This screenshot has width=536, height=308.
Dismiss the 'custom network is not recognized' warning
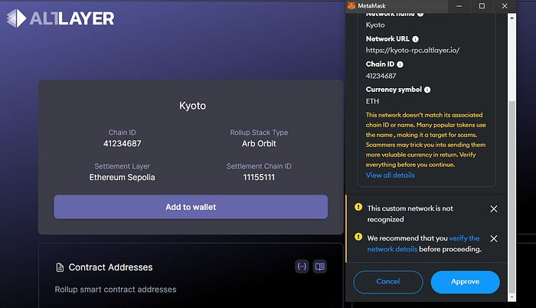[494, 208]
